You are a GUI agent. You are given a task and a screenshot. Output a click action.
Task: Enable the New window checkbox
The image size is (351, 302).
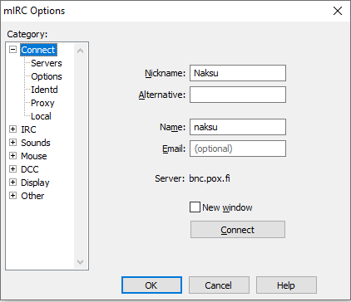[x=195, y=207]
